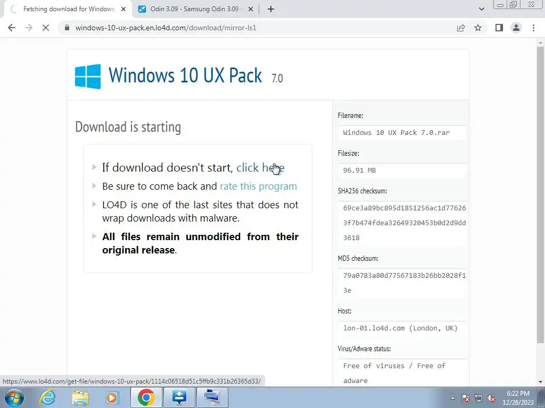Stop loading the page

coord(46,28)
